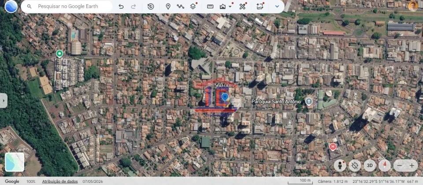
Task: Open historical imagery time tool
Action: (151, 7)
